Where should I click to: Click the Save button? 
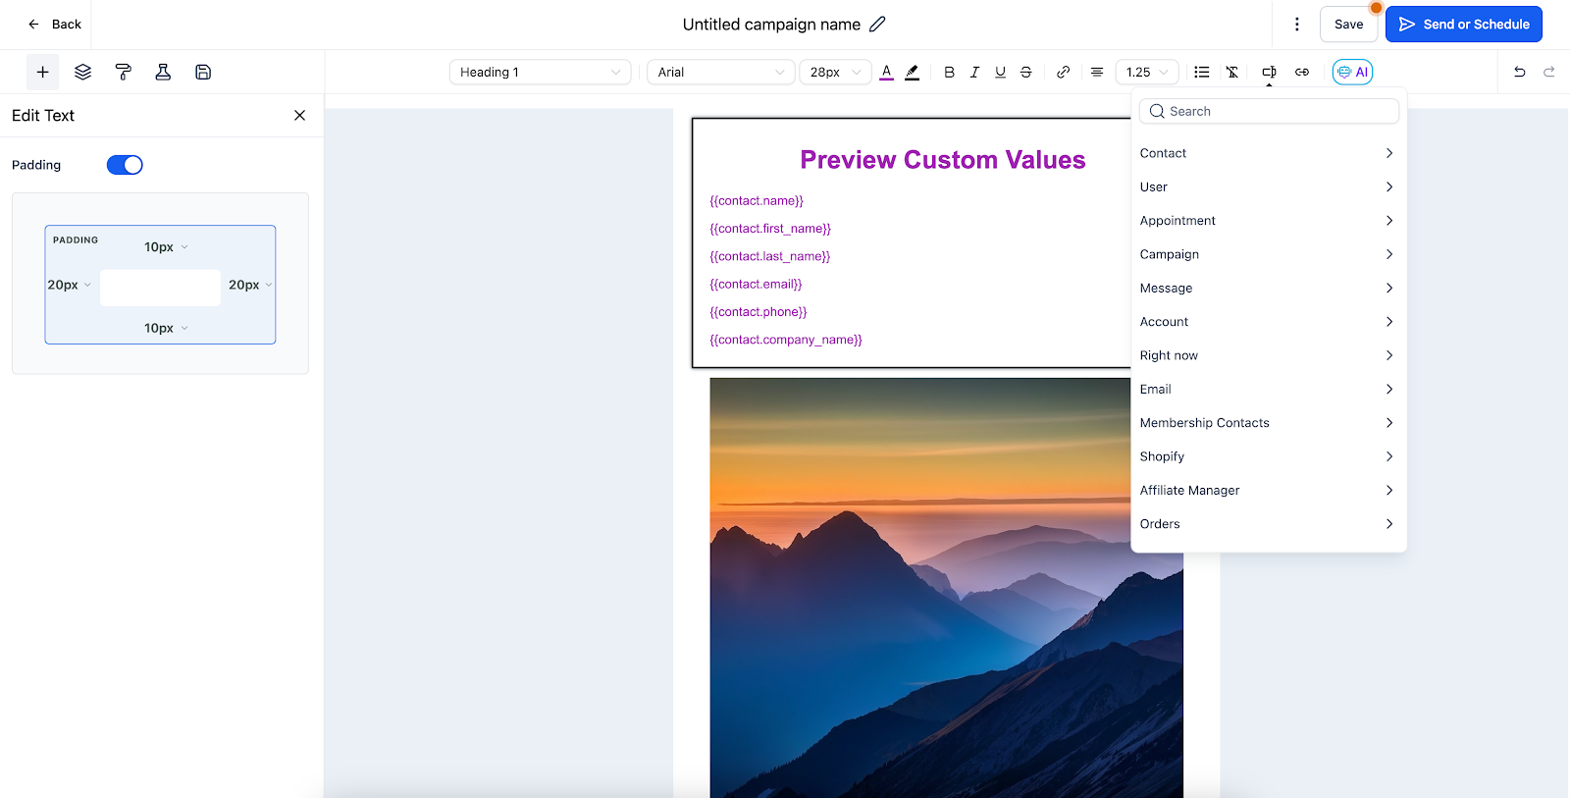pyautogui.click(x=1348, y=24)
